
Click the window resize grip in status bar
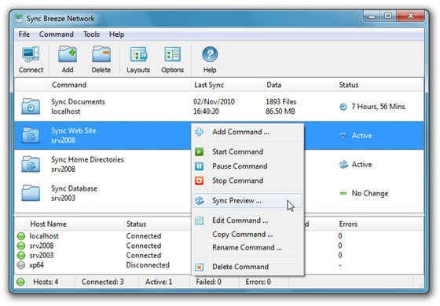coord(420,284)
